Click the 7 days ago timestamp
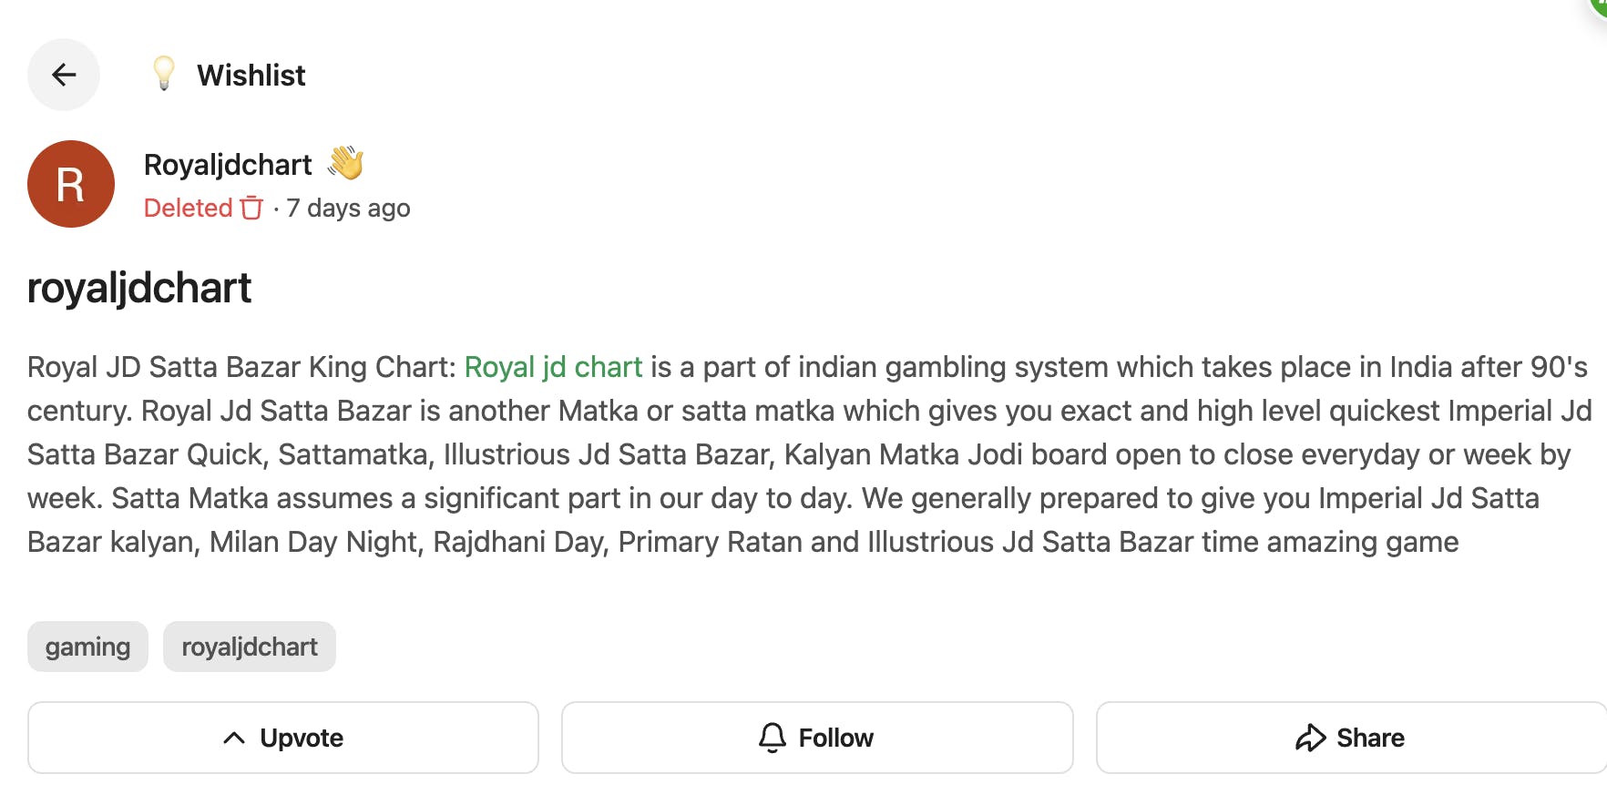This screenshot has height=805, width=1607. [348, 208]
